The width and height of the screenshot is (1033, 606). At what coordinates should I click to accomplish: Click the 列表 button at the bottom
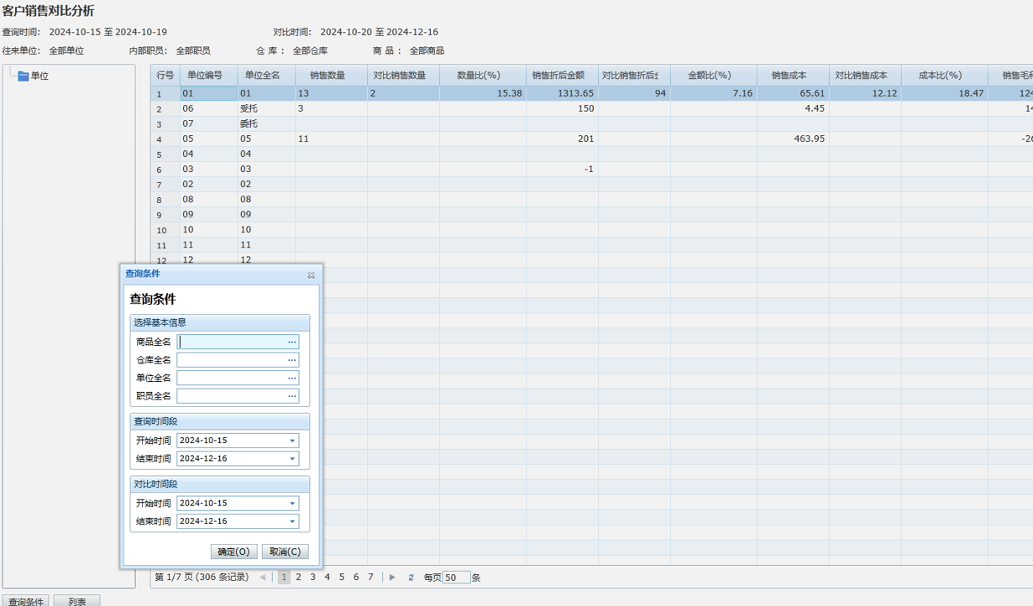(76, 601)
